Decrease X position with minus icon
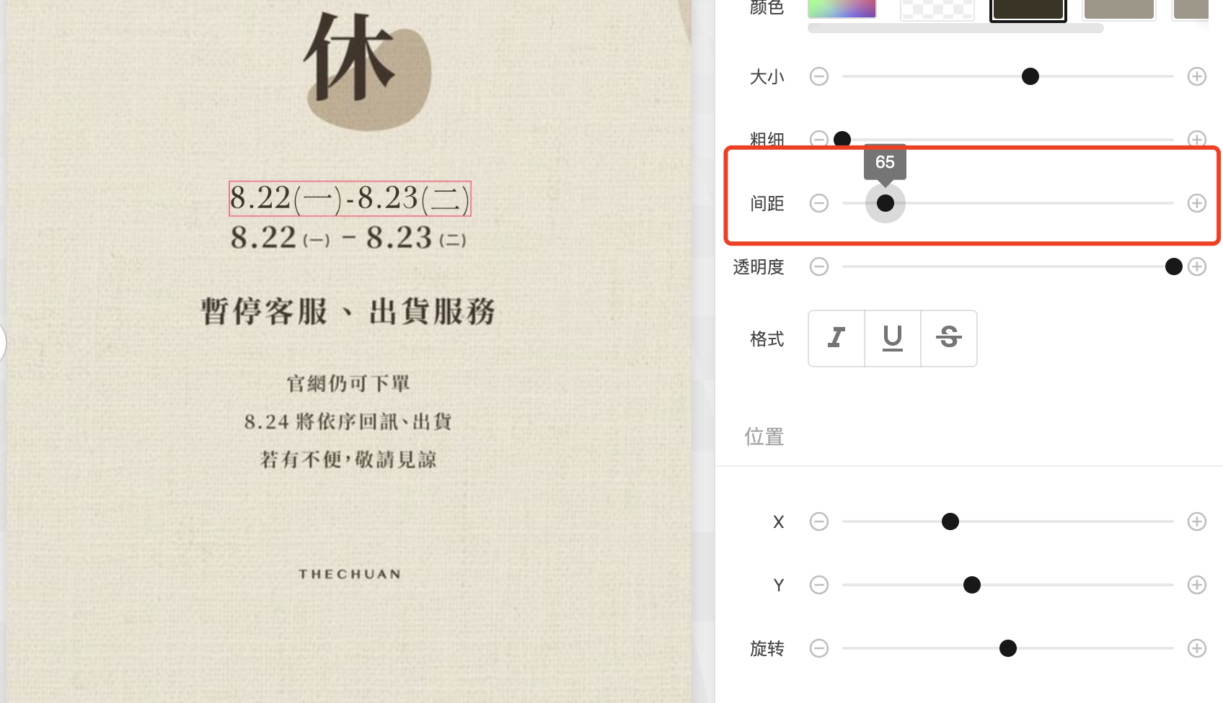The image size is (1223, 703). click(819, 521)
